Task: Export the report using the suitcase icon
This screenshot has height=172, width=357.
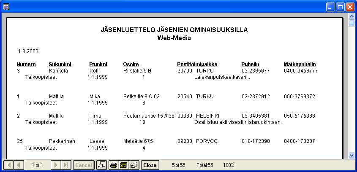Action: (x=124, y=165)
